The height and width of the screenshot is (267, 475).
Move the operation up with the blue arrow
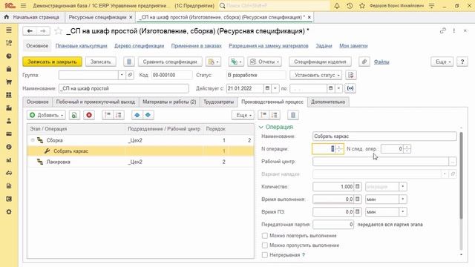(x=137, y=115)
